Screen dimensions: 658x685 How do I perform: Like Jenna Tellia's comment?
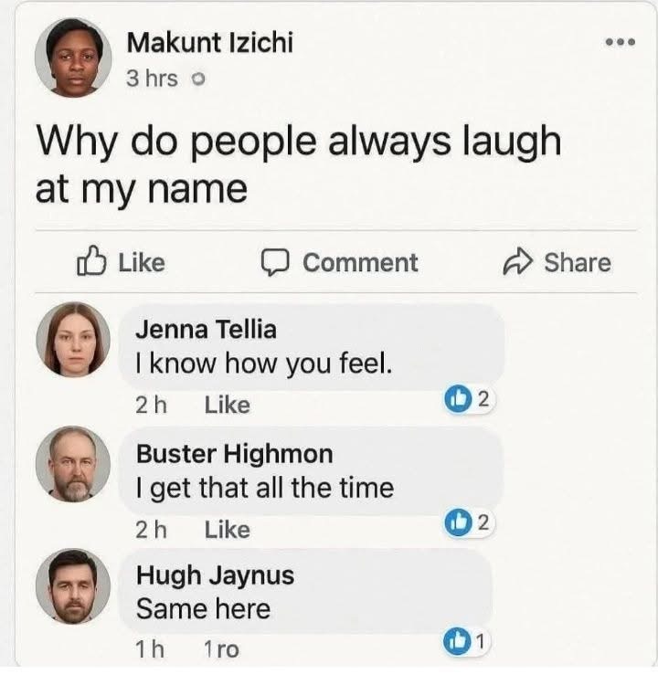pyautogui.click(x=227, y=405)
